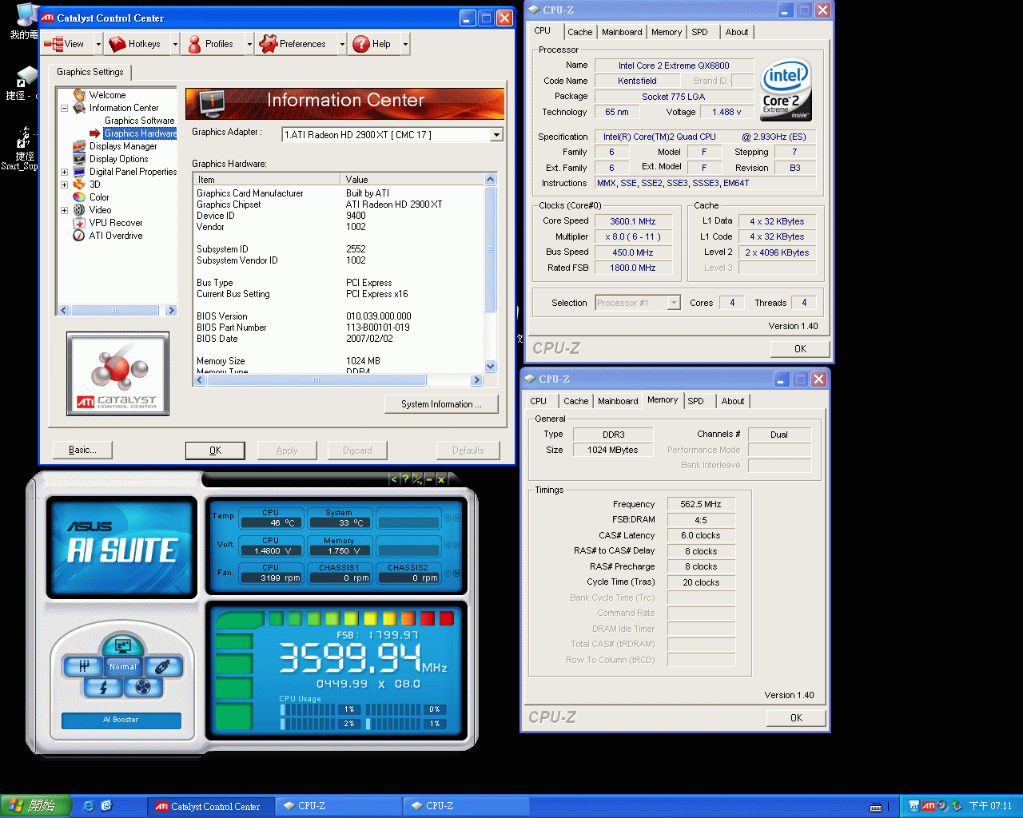
Task: Open About tab in CPU-Z memory timings window
Action: (x=733, y=401)
